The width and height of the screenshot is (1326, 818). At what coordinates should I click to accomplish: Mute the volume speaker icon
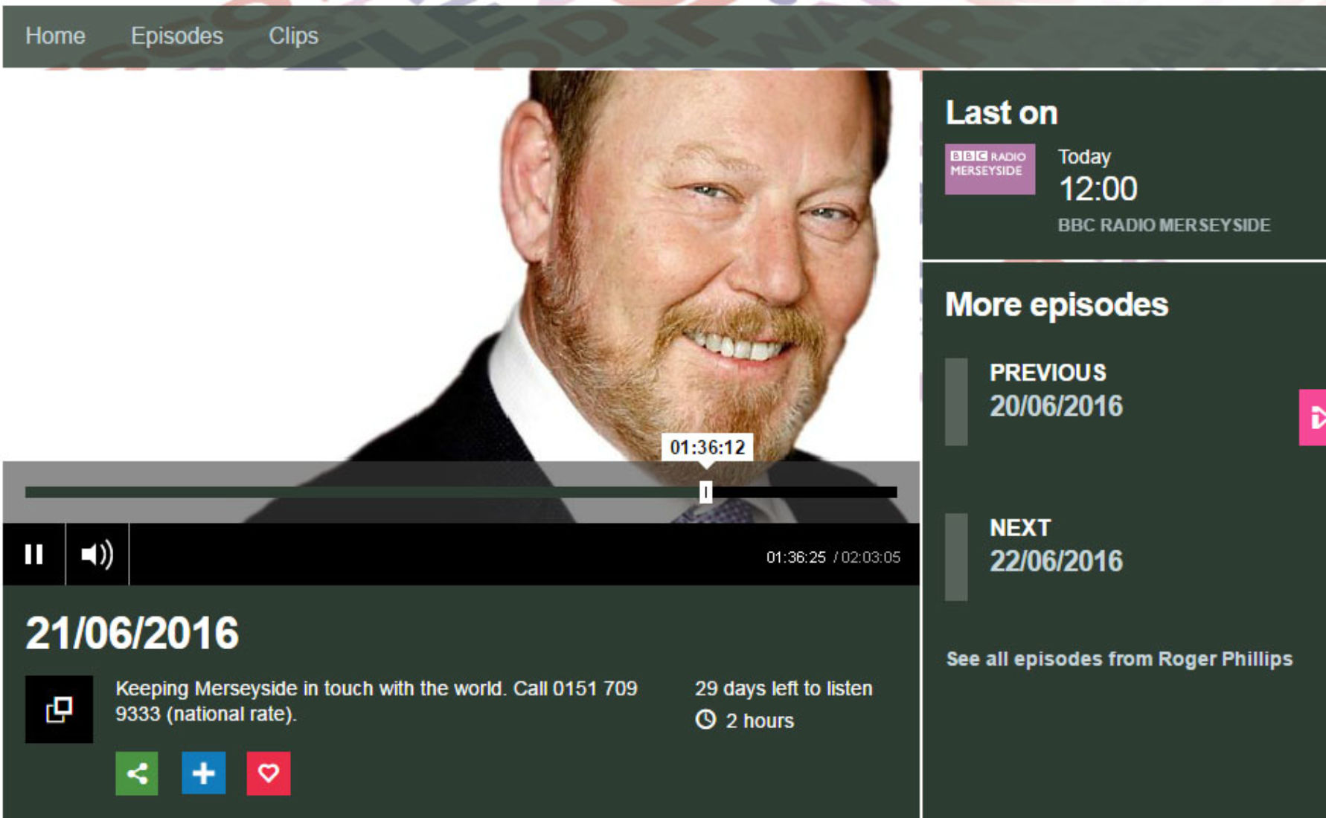pyautogui.click(x=97, y=555)
